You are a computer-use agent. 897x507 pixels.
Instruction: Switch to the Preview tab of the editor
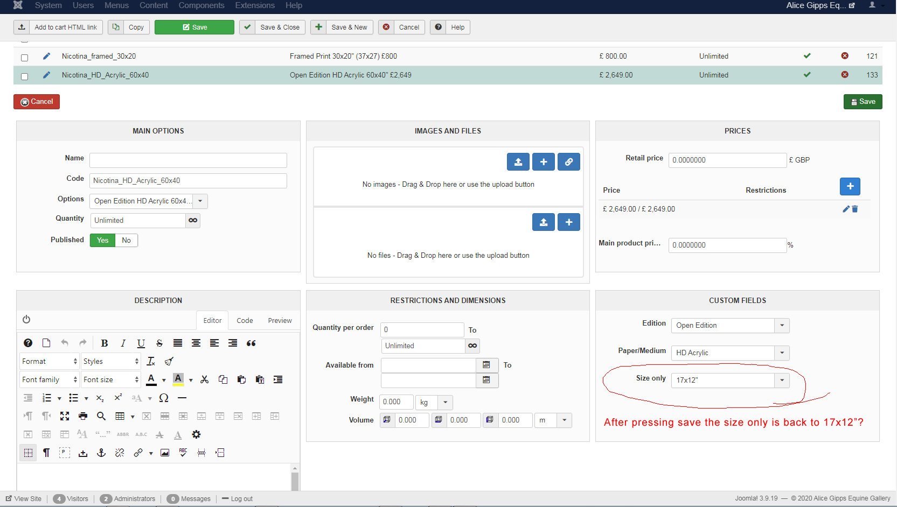coord(280,321)
